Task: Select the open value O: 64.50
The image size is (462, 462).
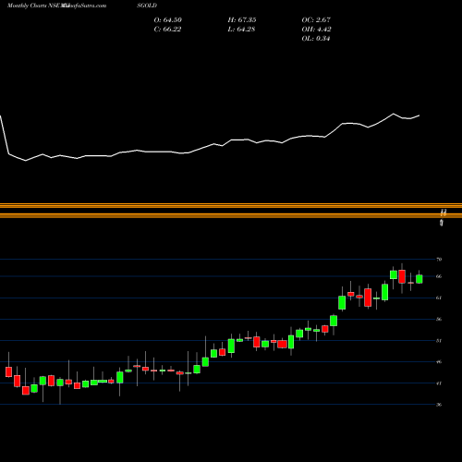Action: tap(168, 19)
